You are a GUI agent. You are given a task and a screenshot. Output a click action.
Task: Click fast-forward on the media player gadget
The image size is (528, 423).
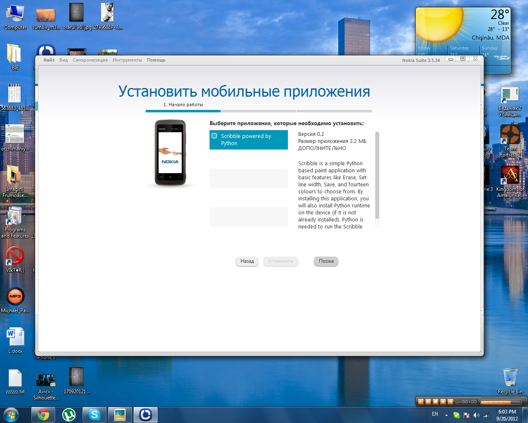[x=450, y=401]
